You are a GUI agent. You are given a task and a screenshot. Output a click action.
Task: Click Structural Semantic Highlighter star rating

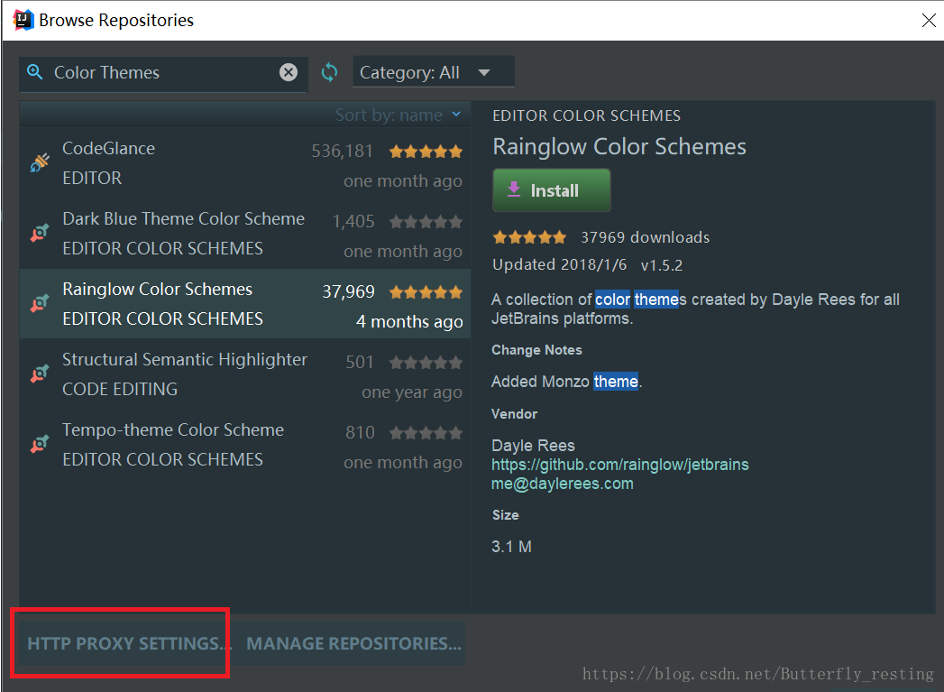(426, 363)
